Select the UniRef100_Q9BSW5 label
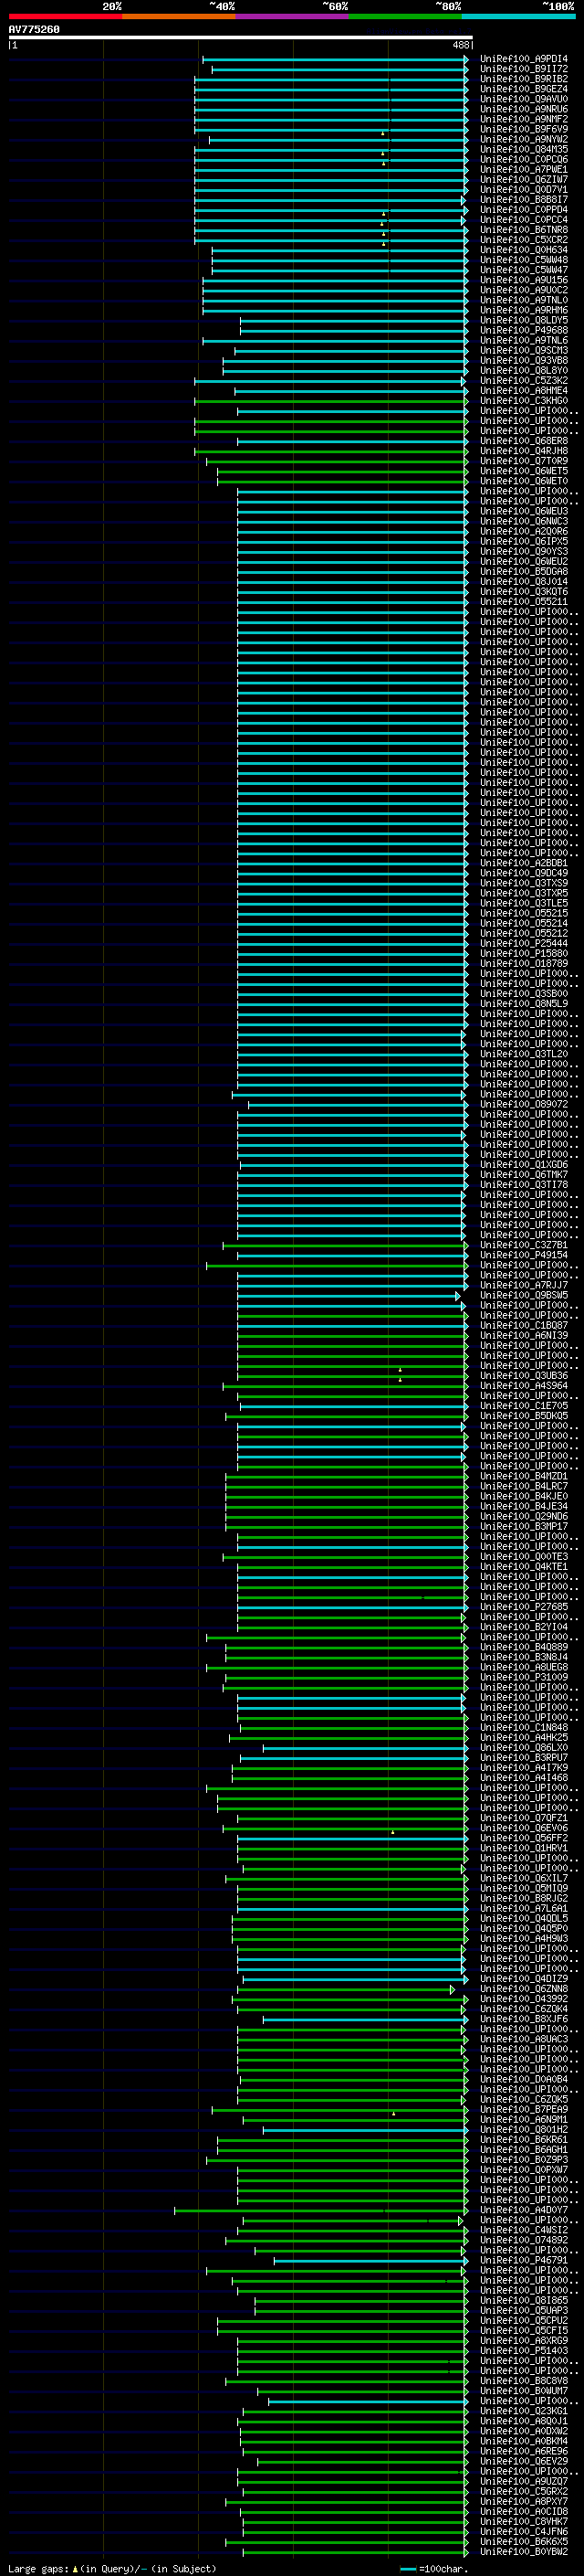The image size is (584, 2576). 523,1296
